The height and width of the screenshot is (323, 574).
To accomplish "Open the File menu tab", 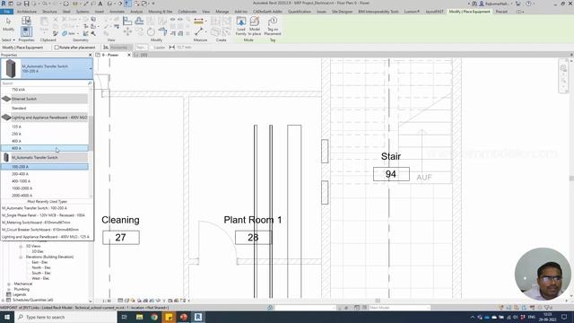I will (x=6, y=12).
